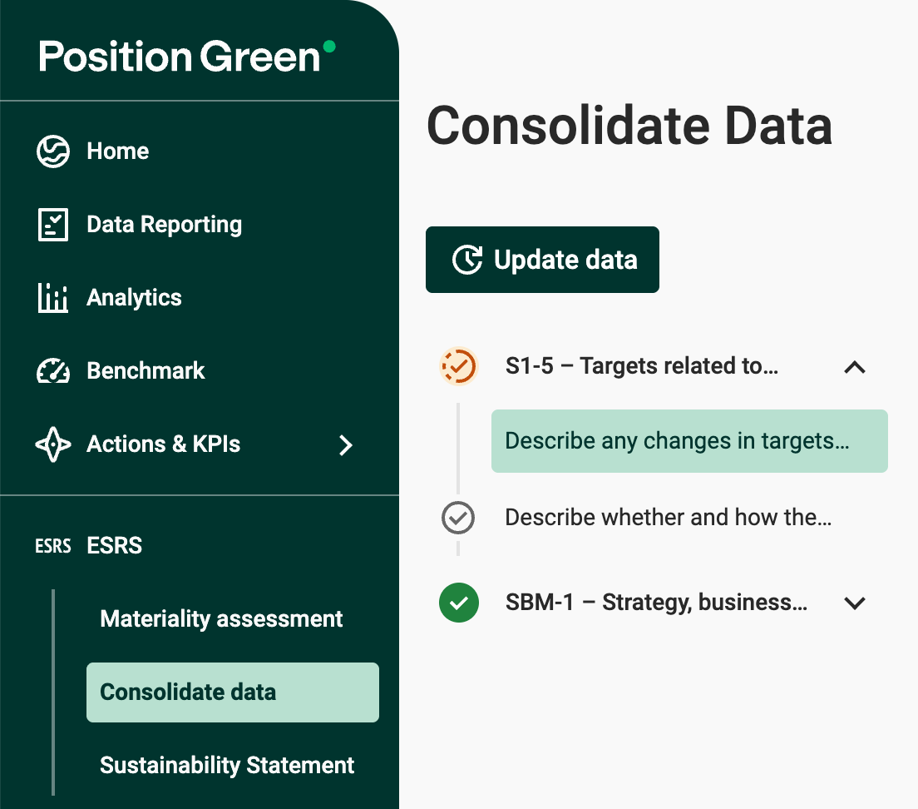Expand the Actions & KPIs submenu arrow

coord(346,445)
